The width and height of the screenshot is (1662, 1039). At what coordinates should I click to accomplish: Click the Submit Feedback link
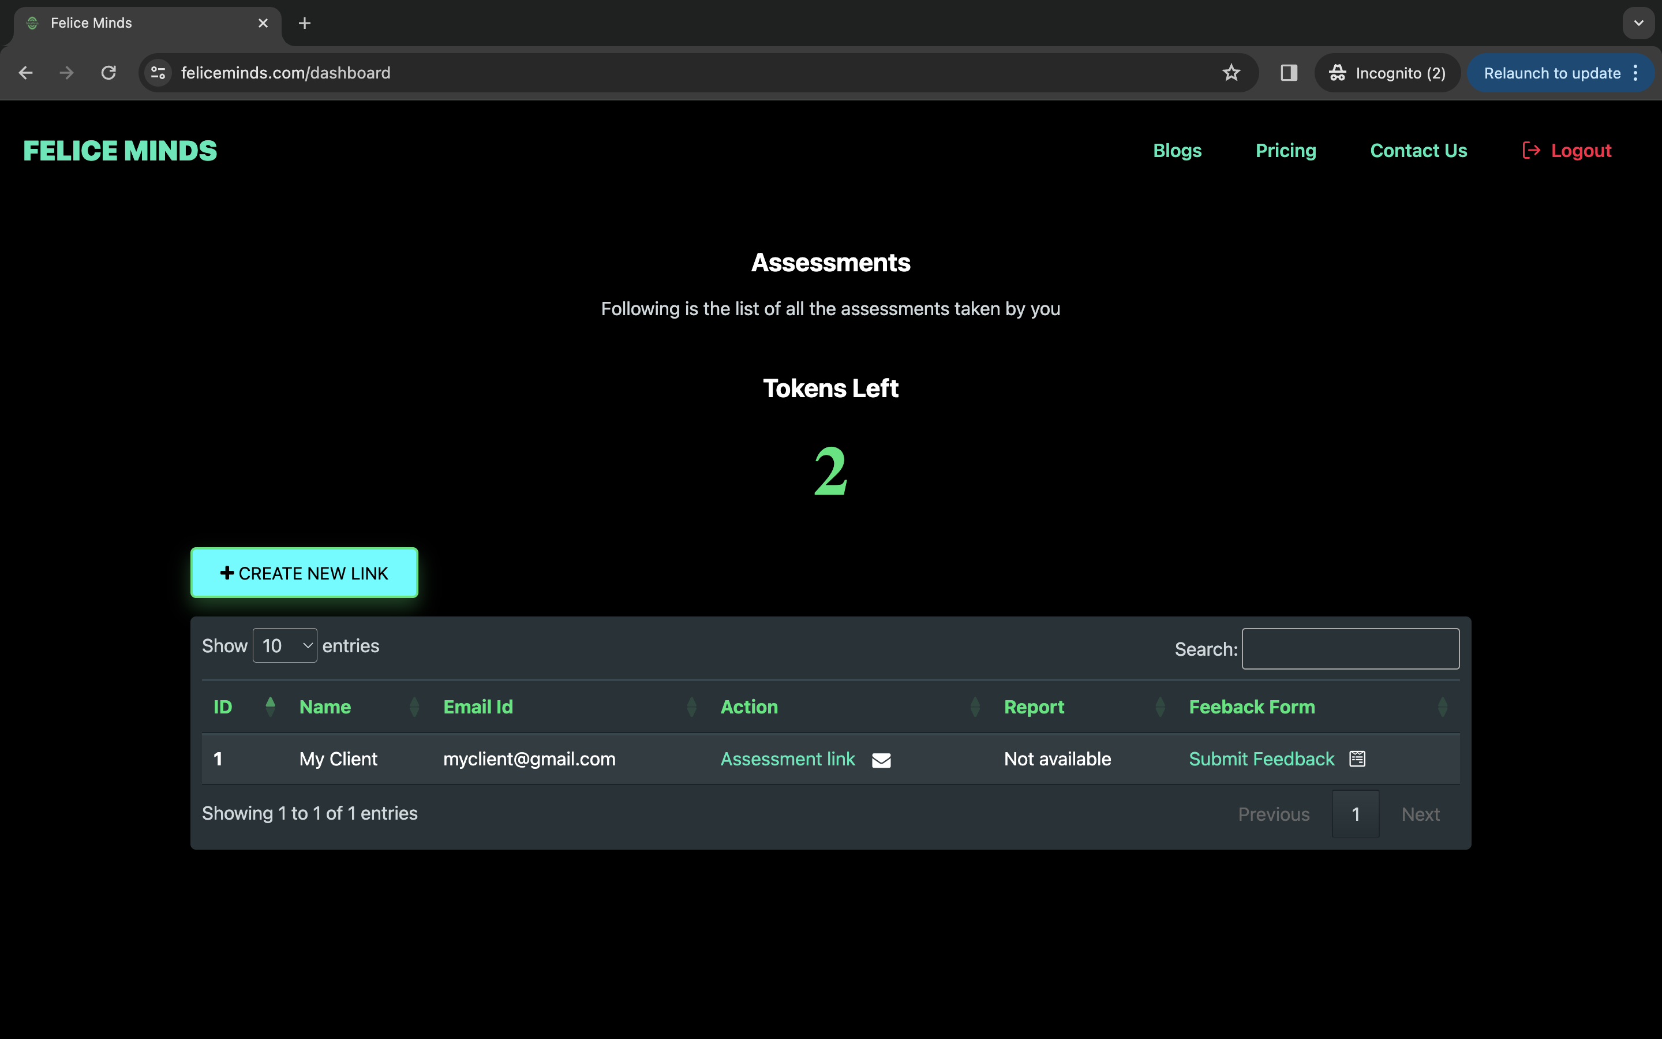(x=1262, y=759)
